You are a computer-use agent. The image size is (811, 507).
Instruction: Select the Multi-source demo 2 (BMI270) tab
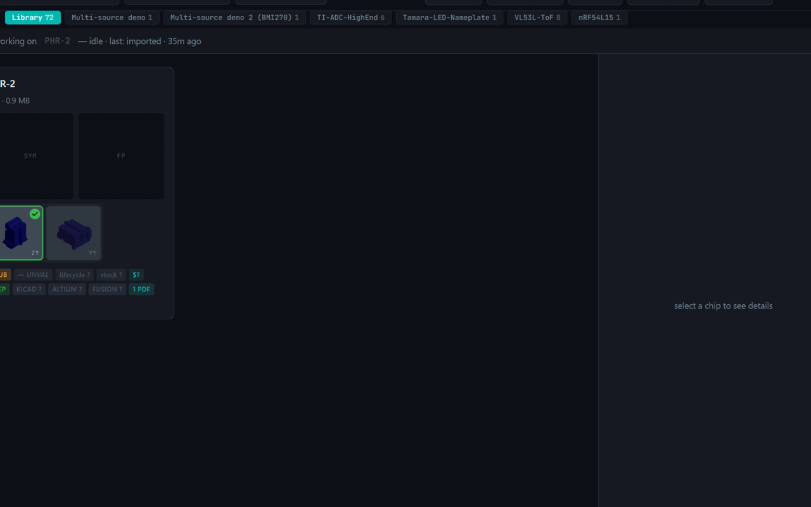(x=234, y=18)
